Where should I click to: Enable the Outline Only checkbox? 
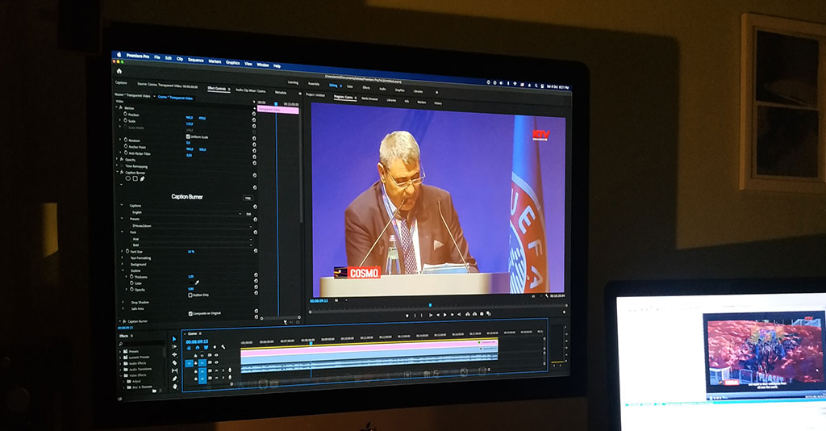click(x=189, y=295)
